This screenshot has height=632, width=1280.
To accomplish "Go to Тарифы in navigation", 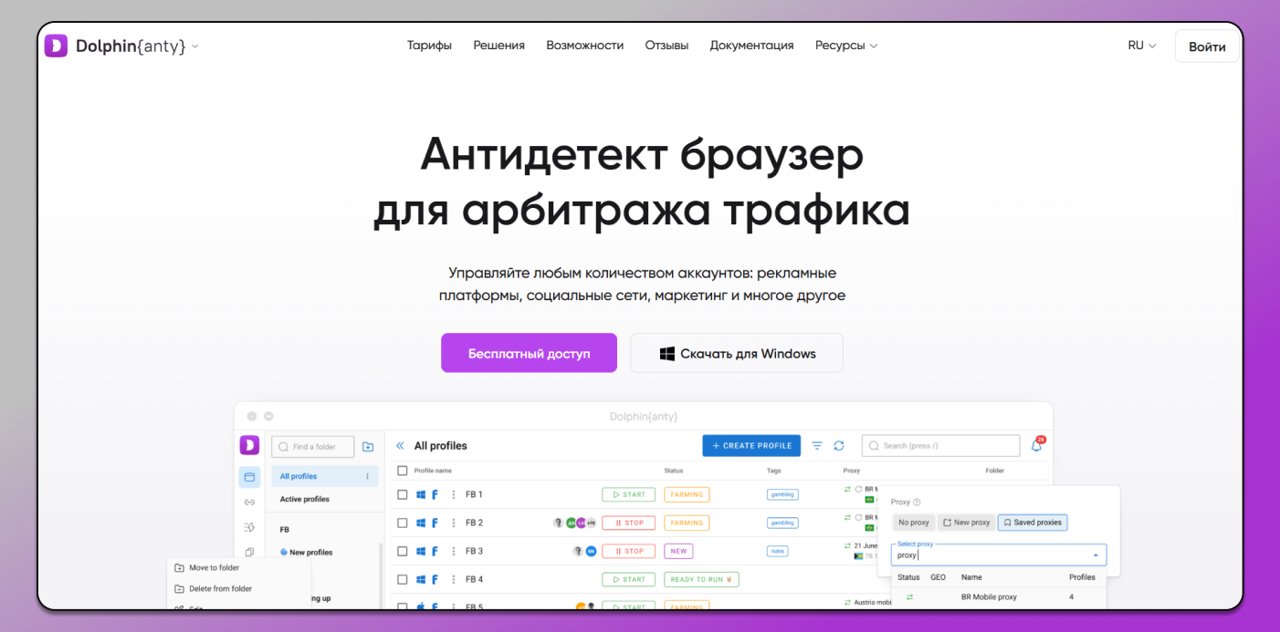I will click(x=429, y=46).
